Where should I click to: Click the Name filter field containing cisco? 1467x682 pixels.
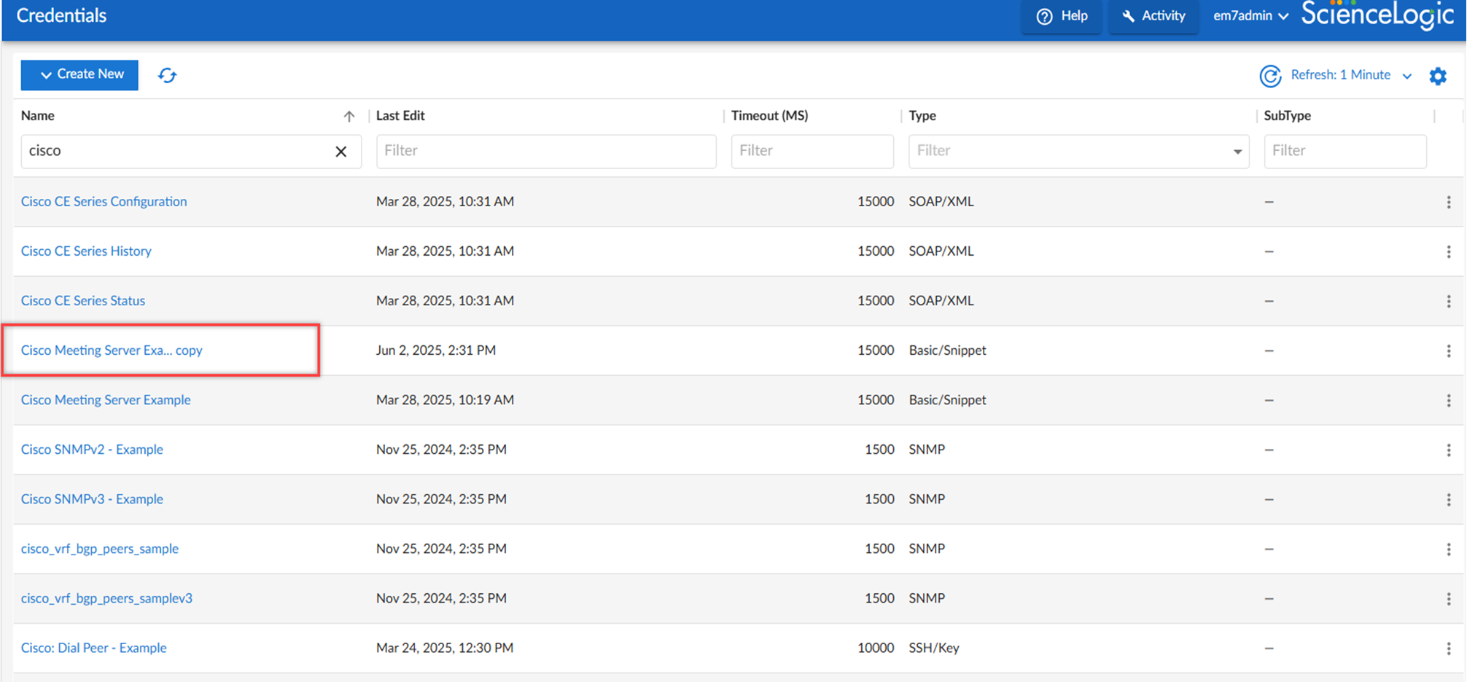coord(191,151)
